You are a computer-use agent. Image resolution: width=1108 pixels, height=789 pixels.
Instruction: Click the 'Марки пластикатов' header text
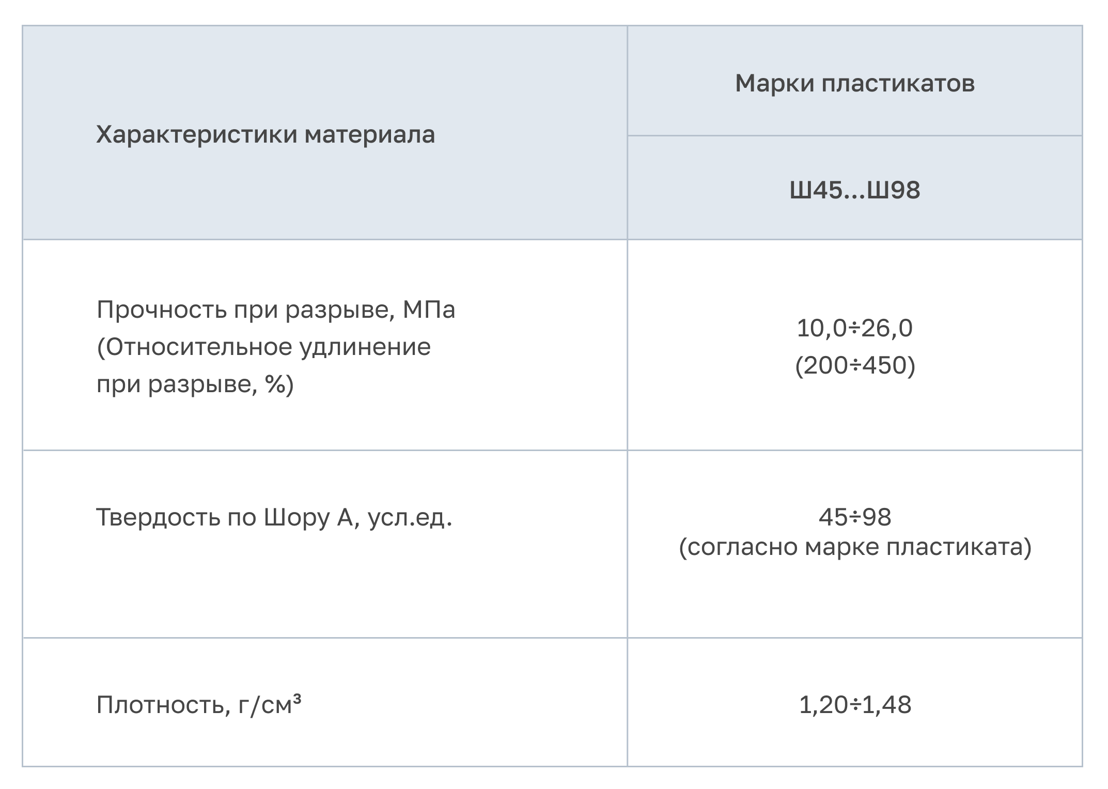coord(854,83)
